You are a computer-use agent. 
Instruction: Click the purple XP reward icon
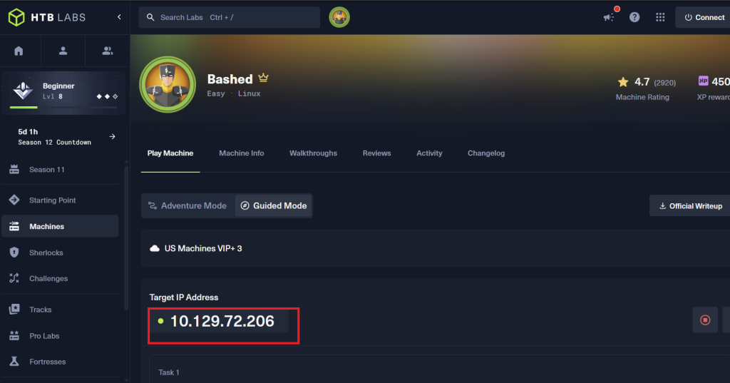tap(703, 81)
